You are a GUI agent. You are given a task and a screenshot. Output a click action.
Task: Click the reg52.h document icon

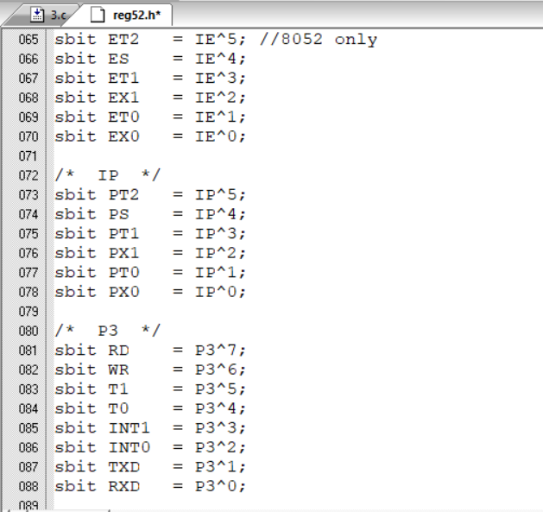tap(98, 15)
